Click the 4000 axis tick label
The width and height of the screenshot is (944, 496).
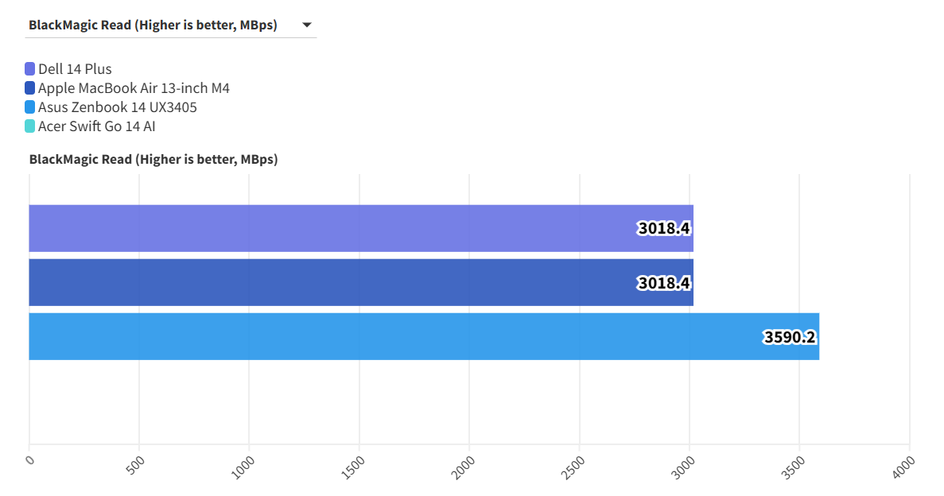[x=904, y=466]
